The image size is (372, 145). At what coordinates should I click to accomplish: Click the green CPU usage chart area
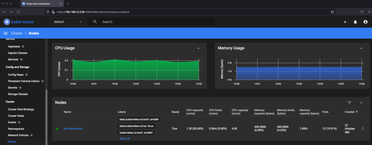[136, 70]
